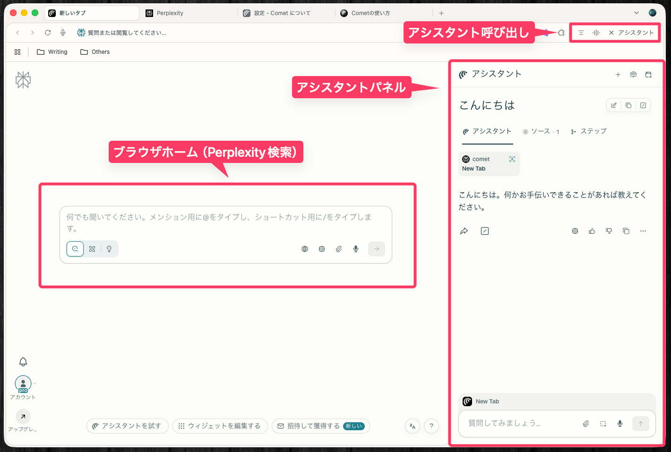Click thumbs down on assistant reply
Viewport: 671px width, 452px height.
(609, 231)
